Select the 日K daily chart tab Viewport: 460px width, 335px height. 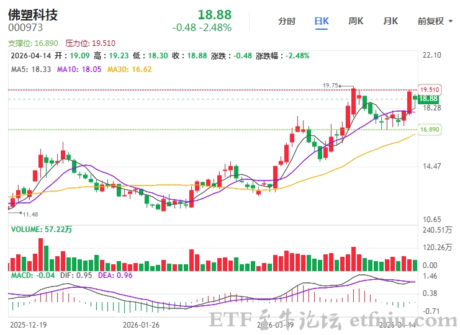pyautogui.click(x=322, y=21)
